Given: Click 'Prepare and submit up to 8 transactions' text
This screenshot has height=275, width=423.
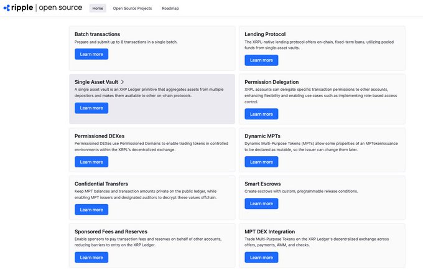Looking at the screenshot, I should point(126,42).
